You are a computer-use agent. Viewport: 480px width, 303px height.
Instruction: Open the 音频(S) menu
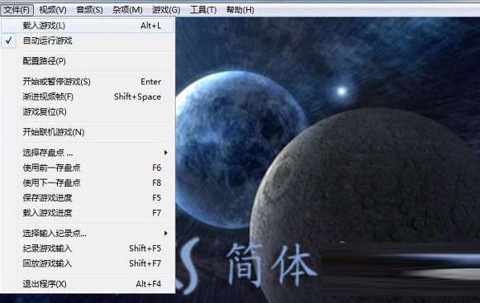click(x=89, y=10)
